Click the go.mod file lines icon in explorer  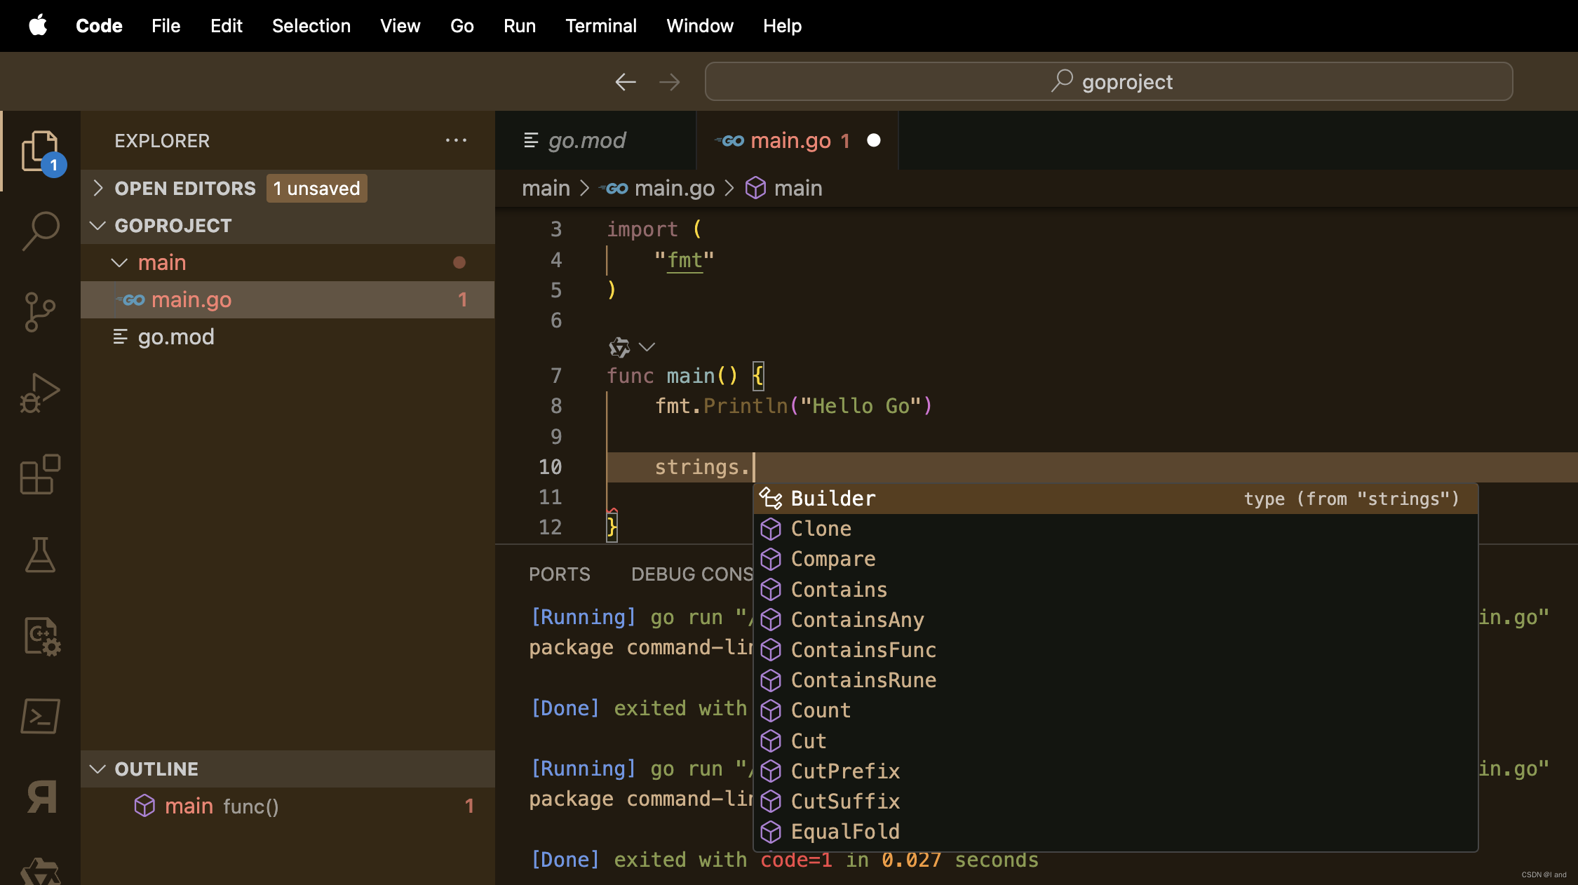point(120,337)
